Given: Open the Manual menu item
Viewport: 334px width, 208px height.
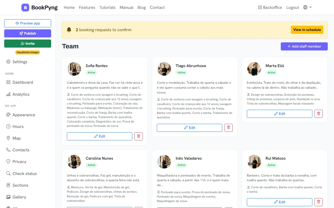Looking at the screenshot, I should (x=126, y=7).
